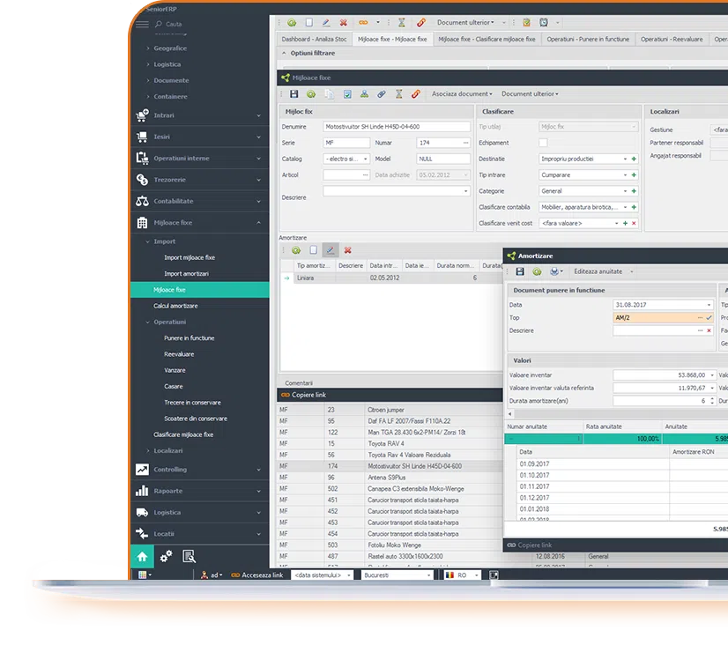Expand the Contabilitate sidebar section
The width and height of the screenshot is (728, 645).
tap(198, 201)
